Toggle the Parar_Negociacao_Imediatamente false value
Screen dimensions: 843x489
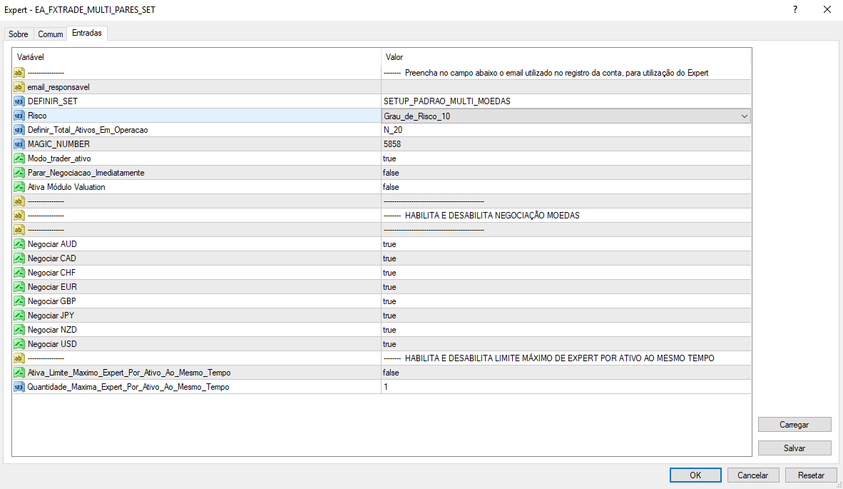pos(391,173)
